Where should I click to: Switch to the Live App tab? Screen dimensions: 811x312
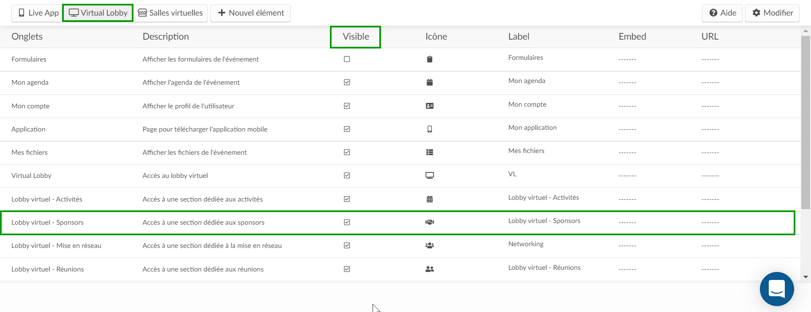(x=37, y=13)
